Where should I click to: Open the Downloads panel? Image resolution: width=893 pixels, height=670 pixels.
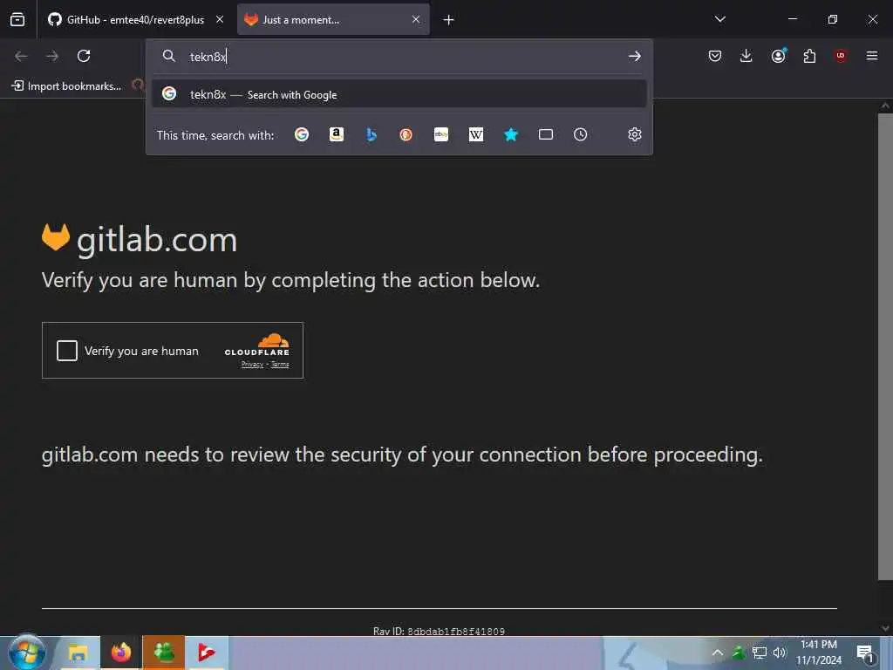[746, 56]
